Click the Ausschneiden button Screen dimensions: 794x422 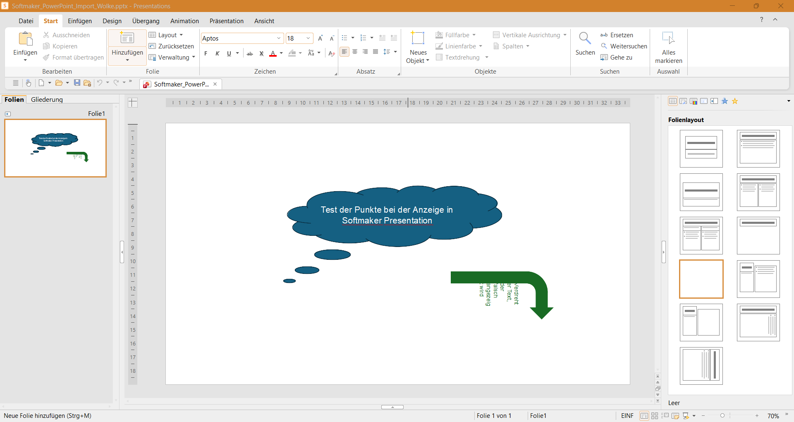click(x=66, y=35)
